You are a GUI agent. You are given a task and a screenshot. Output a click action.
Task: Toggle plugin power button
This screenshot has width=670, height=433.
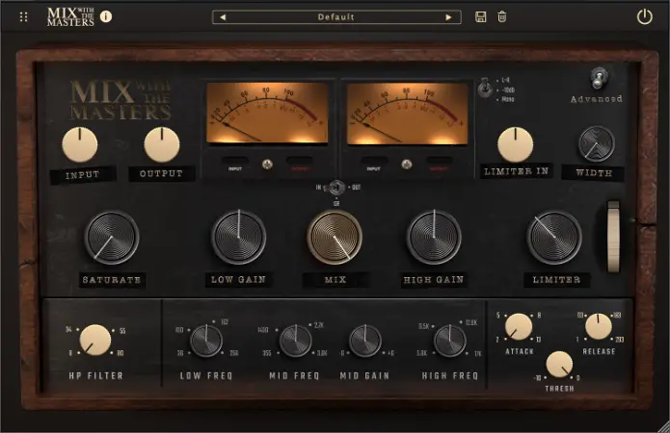645,16
